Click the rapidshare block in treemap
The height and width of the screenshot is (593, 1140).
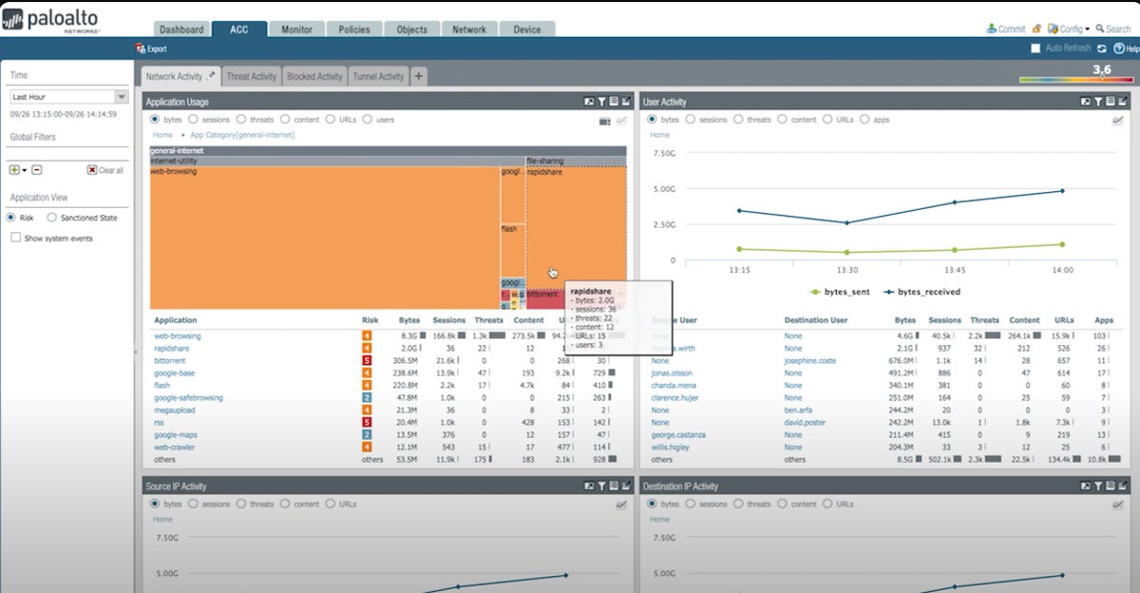click(576, 226)
